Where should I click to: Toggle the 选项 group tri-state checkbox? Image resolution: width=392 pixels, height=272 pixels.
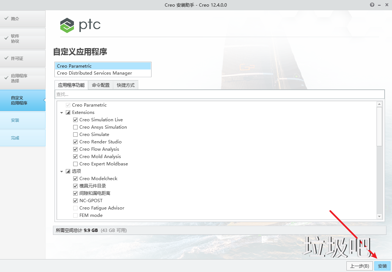[x=68, y=171]
